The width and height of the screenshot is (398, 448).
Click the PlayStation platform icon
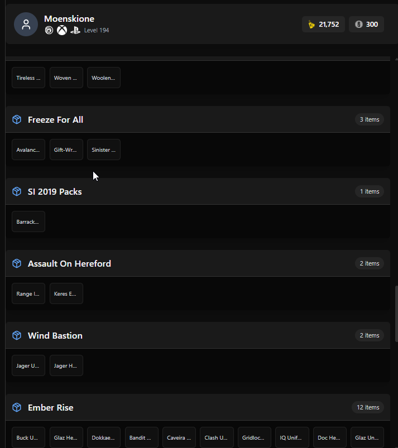click(75, 30)
